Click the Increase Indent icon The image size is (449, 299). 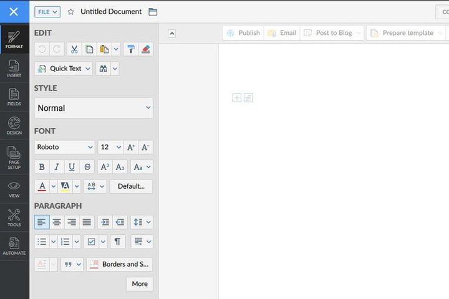(105, 222)
